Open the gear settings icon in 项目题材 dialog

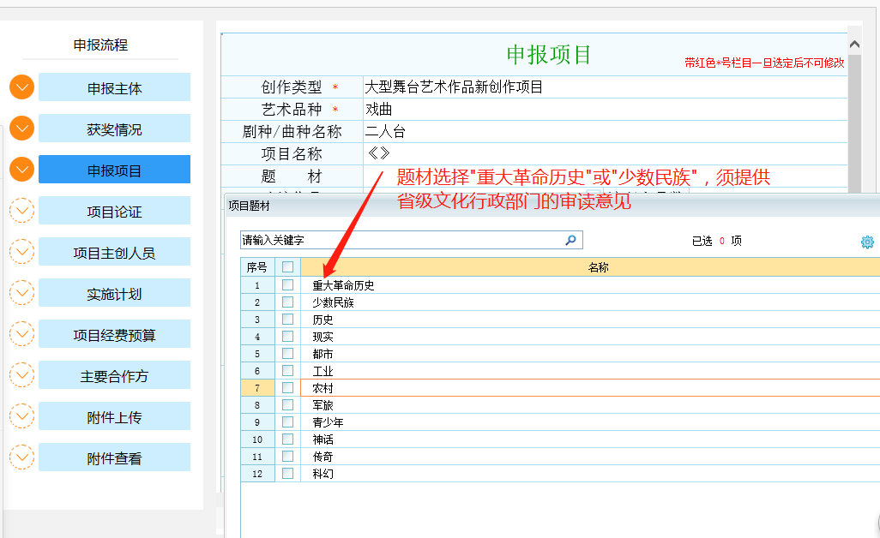(x=867, y=242)
